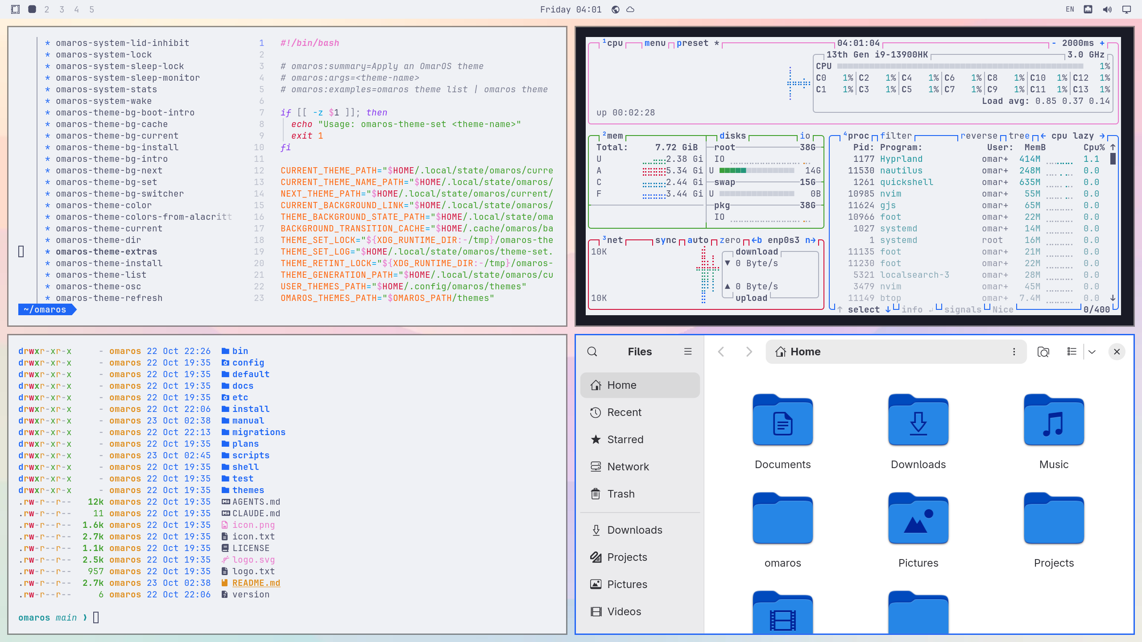Click the next network interface arrow beside enp0s3
The image size is (1142, 642).
(811, 240)
